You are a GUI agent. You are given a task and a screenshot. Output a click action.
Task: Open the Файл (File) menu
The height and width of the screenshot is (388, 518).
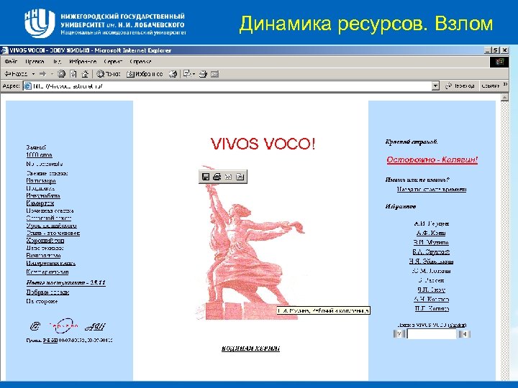[x=11, y=62]
